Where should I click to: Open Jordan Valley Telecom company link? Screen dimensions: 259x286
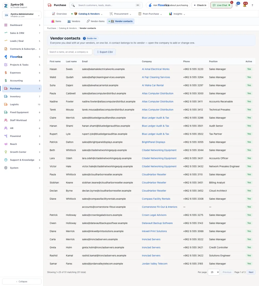click(x=155, y=264)
